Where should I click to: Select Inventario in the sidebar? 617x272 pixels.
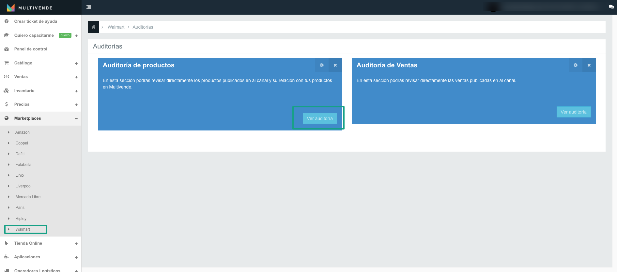(24, 90)
